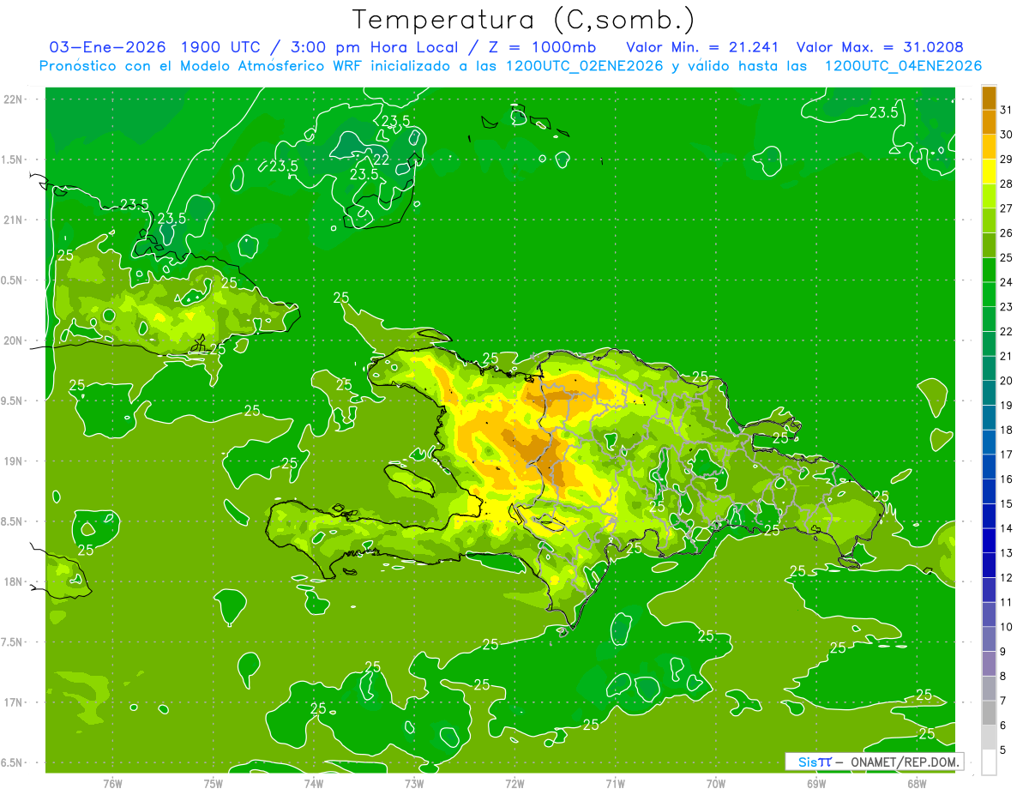Click the "73W" longitude axis label
This screenshot has width=1029, height=795.
(414, 783)
